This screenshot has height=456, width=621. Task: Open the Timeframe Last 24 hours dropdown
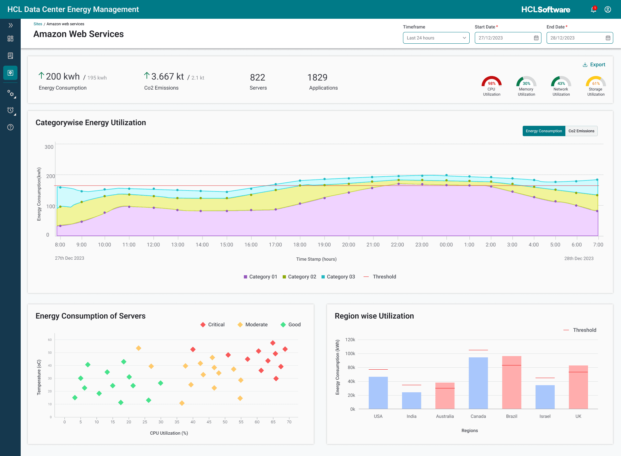(436, 38)
